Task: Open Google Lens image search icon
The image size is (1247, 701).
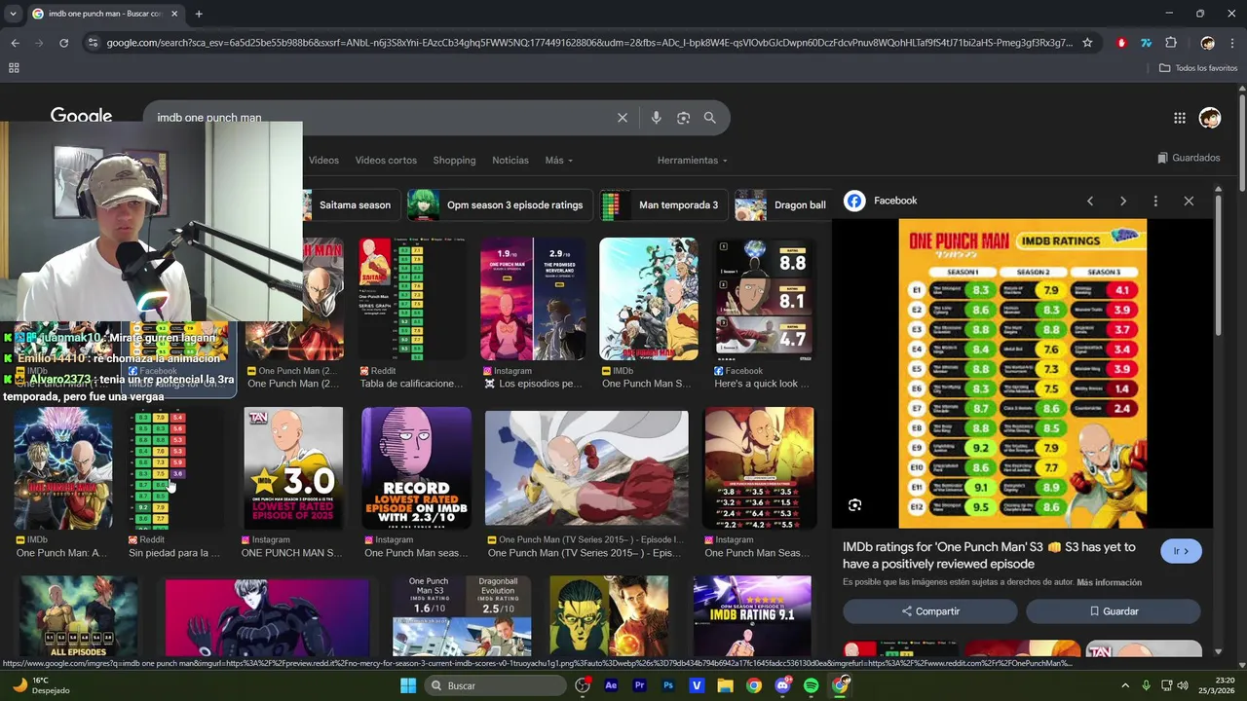Action: [683, 118]
